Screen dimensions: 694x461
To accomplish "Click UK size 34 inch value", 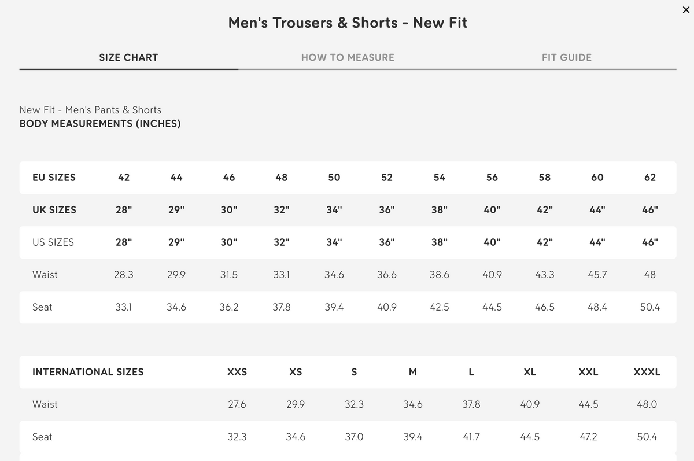I will [334, 210].
